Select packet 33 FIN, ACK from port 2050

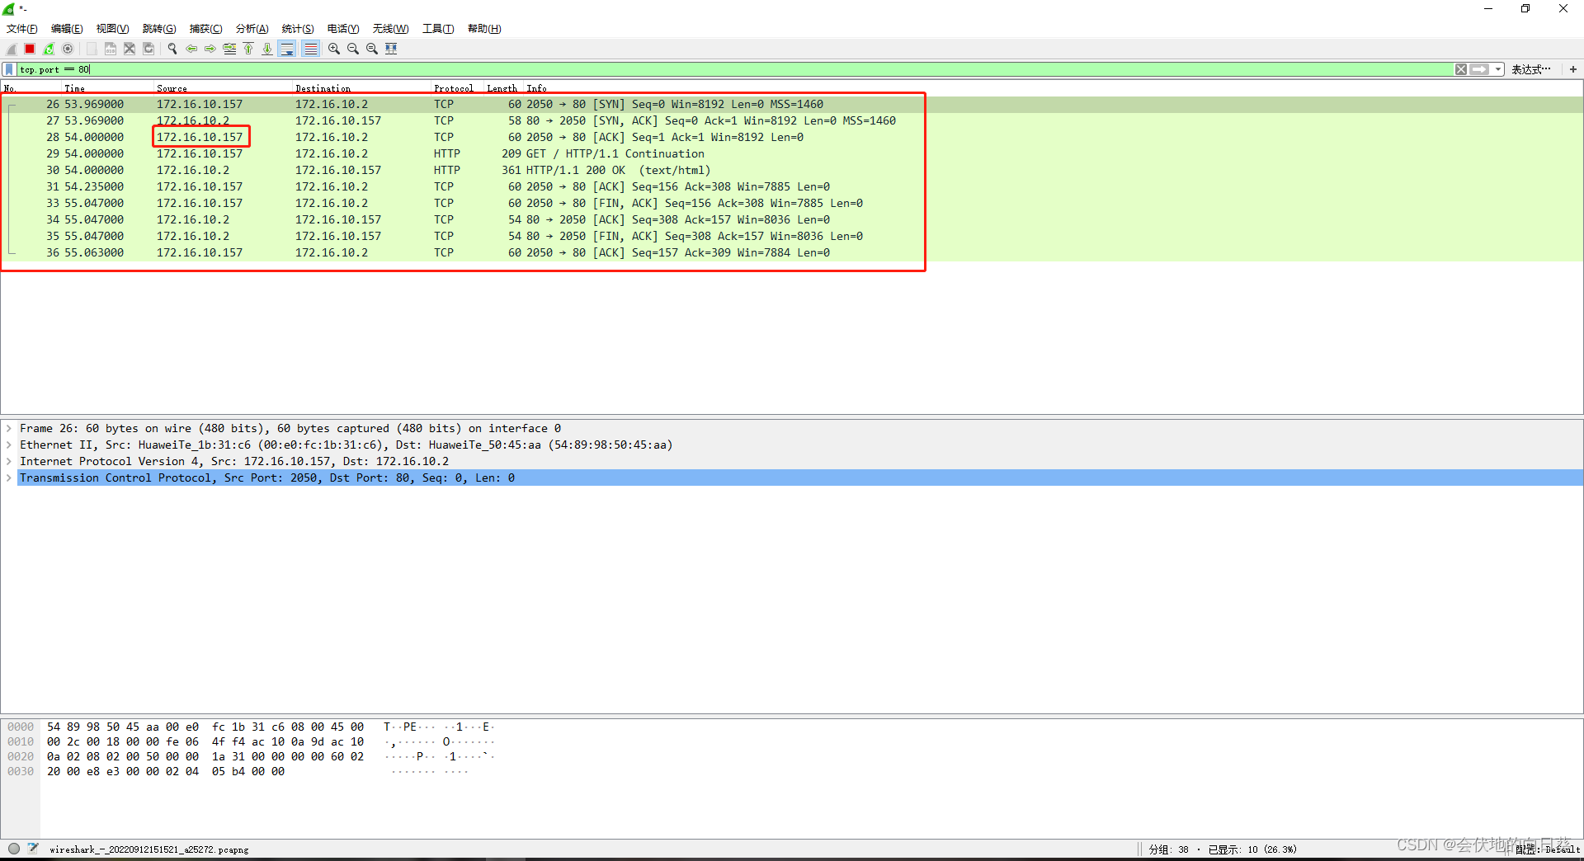[x=792, y=204]
